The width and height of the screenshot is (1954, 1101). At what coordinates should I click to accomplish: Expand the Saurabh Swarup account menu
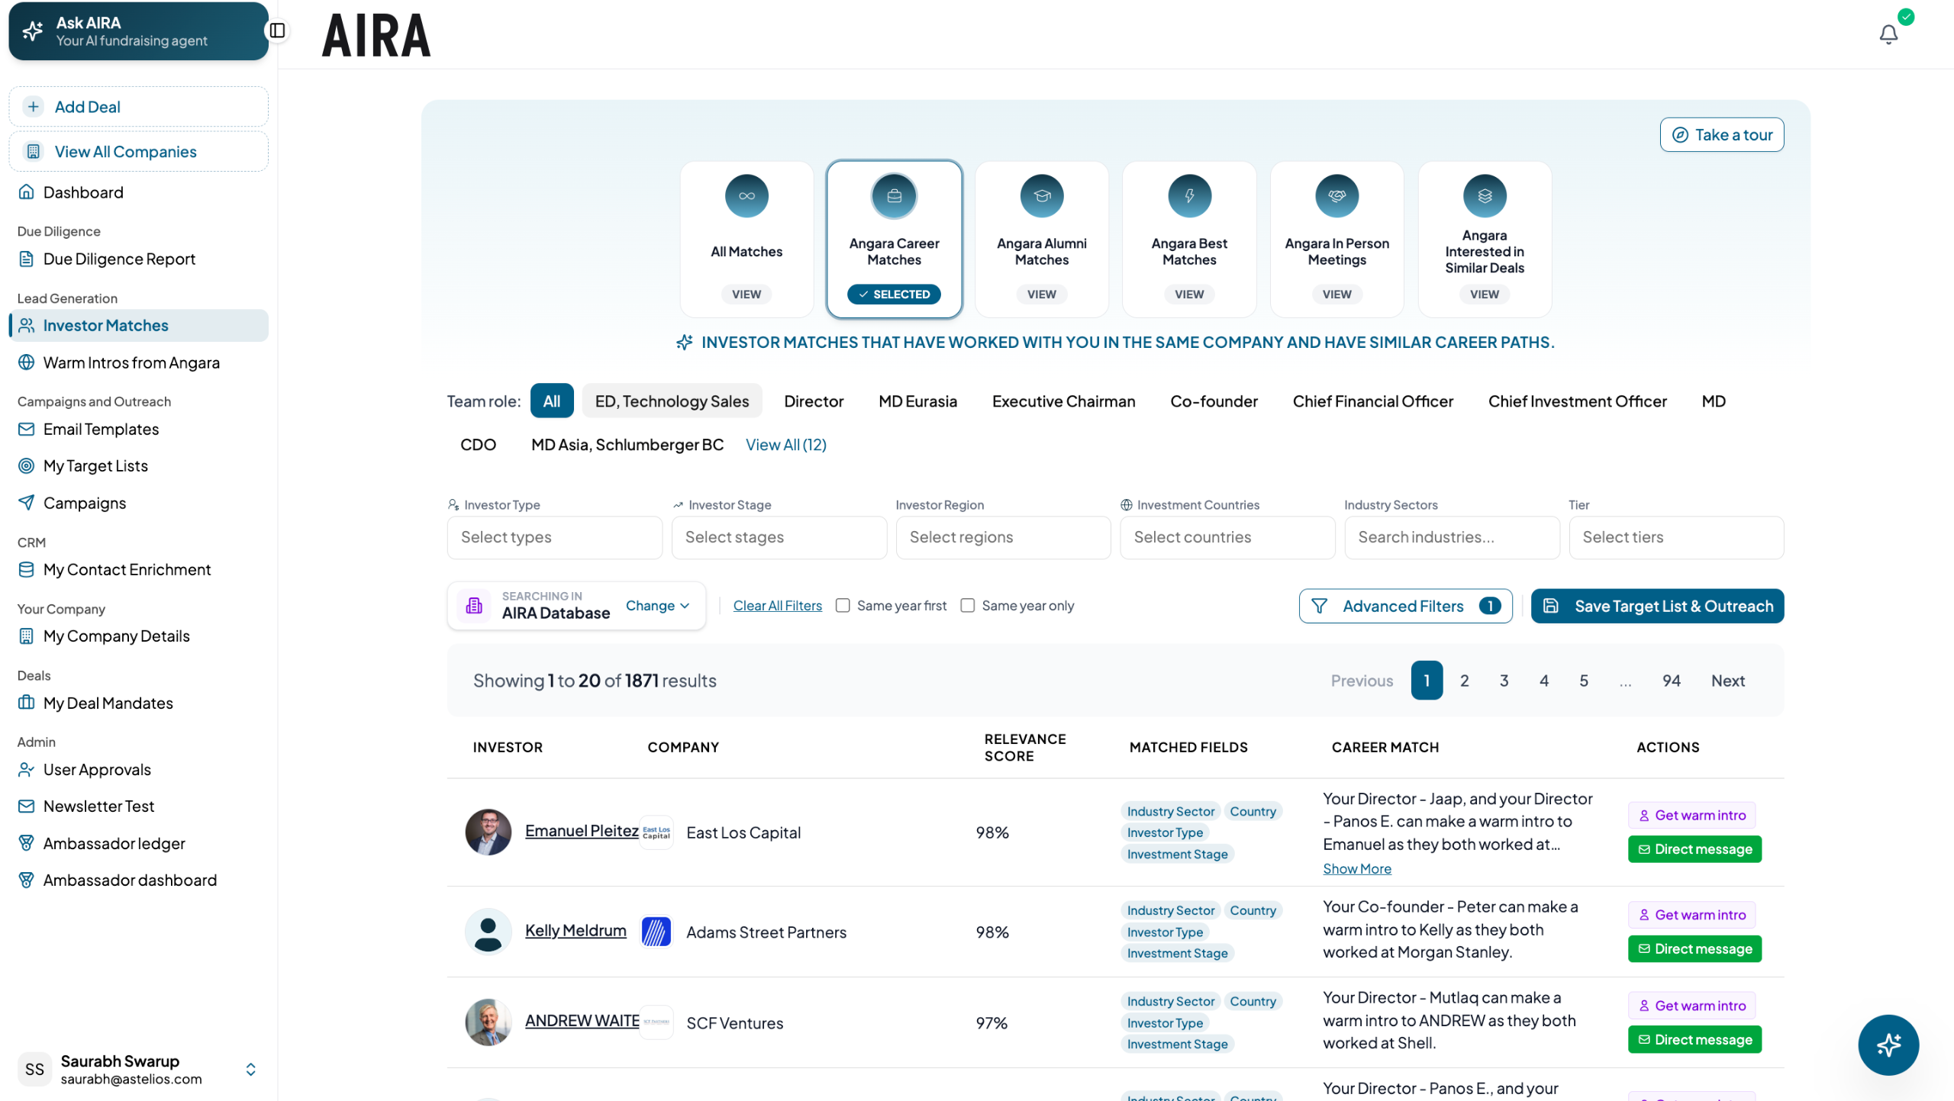click(250, 1069)
